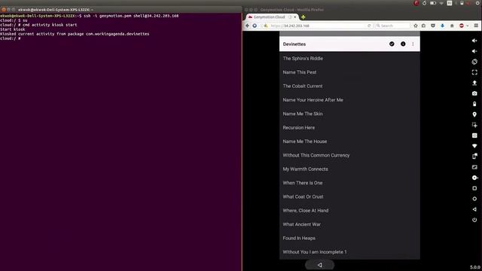This screenshot has width=482, height=271.
Task: Click the battery indicator in Ubuntu top bar
Action: pos(433,3)
